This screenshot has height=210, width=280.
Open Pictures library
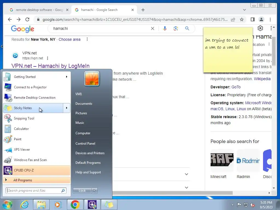81,113
